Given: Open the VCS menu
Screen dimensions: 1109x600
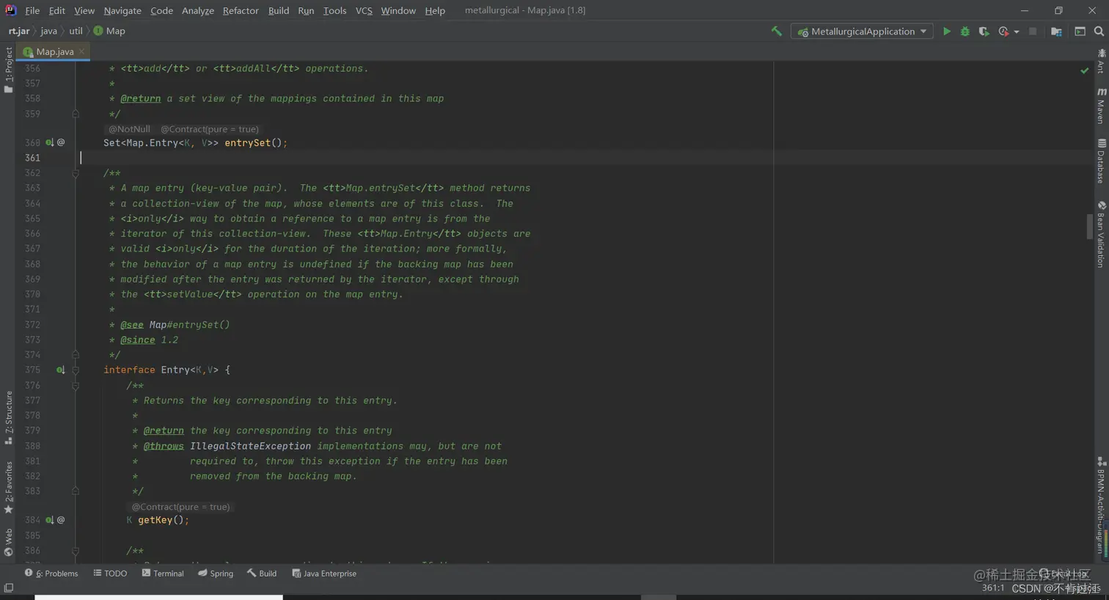Looking at the screenshot, I should pyautogui.click(x=364, y=10).
